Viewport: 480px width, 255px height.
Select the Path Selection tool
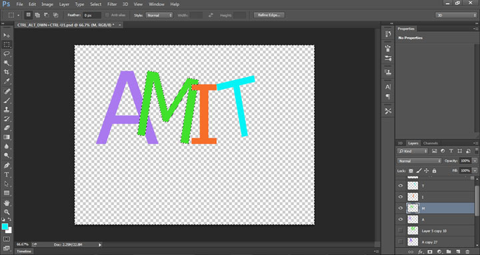[7, 184]
